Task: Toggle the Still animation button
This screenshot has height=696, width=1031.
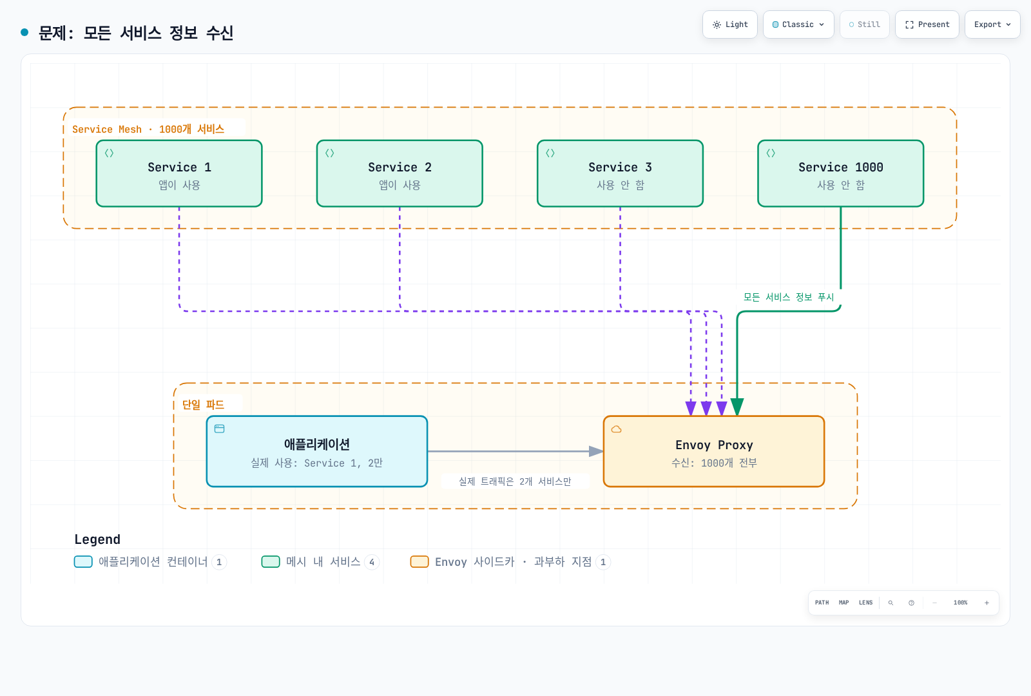Action: click(x=865, y=24)
